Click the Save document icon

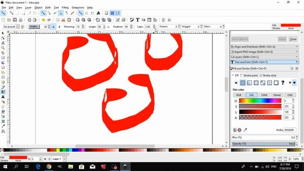tap(15, 20)
